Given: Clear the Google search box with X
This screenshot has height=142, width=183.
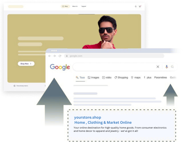Looking at the screenshot, I should (158, 67).
